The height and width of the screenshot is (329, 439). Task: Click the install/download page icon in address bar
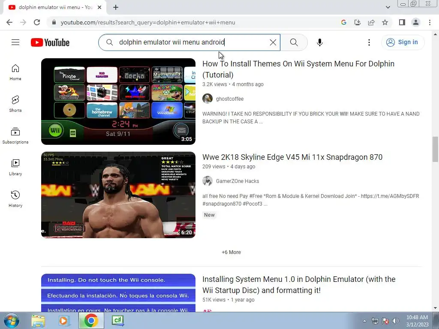click(x=358, y=22)
